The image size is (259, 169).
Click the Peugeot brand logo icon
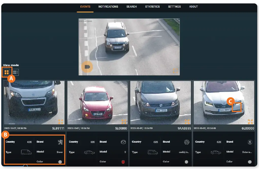tap(60, 142)
